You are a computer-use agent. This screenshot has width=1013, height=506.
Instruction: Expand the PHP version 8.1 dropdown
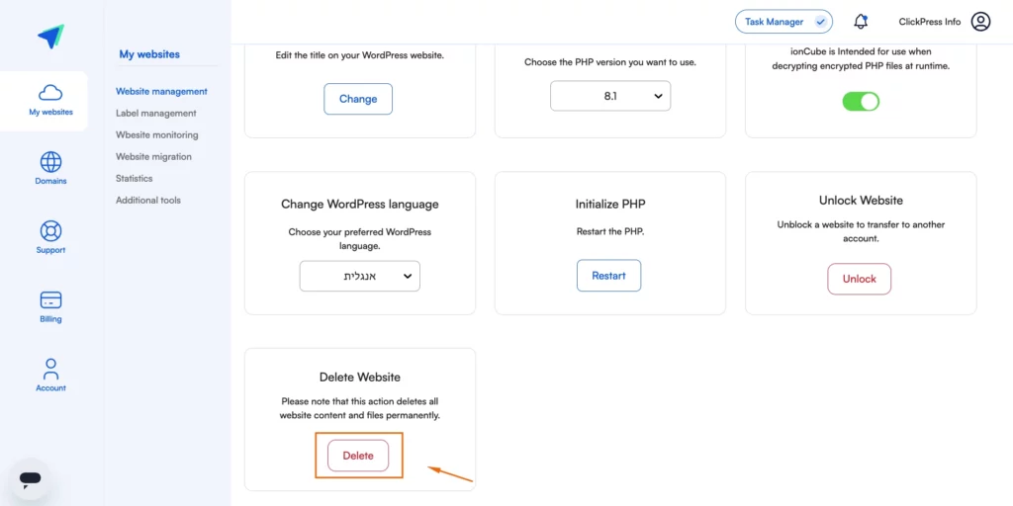coord(610,96)
